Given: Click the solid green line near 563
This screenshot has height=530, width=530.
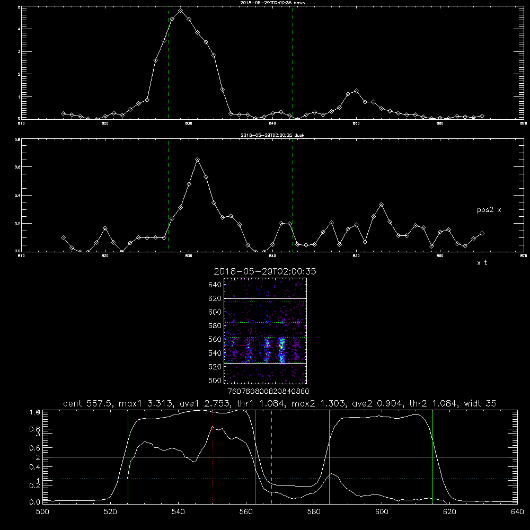Looking at the screenshot, I should (255, 457).
